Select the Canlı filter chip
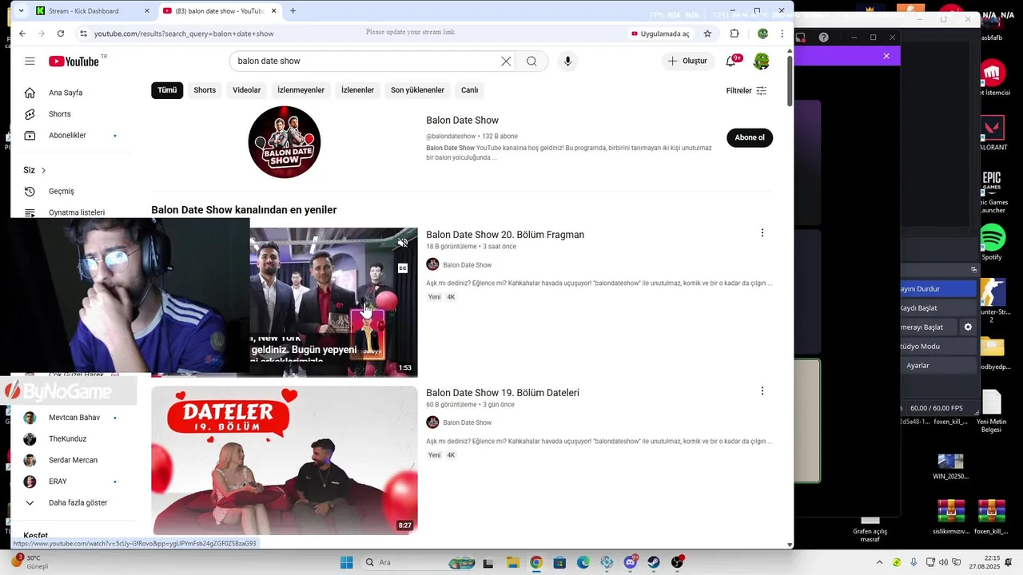 [470, 90]
